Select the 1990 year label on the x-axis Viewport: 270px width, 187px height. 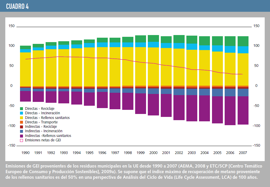(25, 153)
